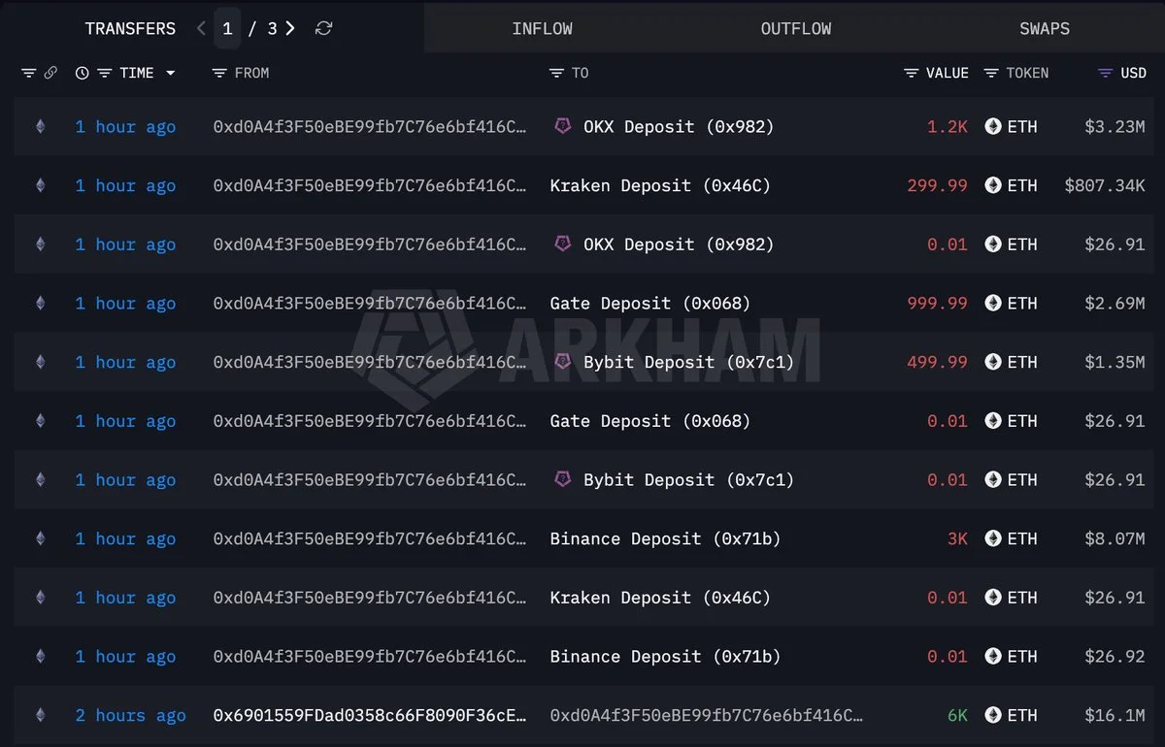Open Gate Deposit (0x068) in 0.01 row
Screen dimensions: 1165x747
click(x=650, y=421)
